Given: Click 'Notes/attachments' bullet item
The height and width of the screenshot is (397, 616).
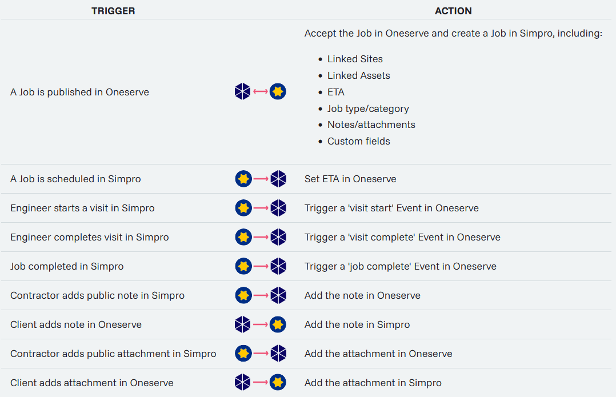Looking at the screenshot, I should pos(371,125).
